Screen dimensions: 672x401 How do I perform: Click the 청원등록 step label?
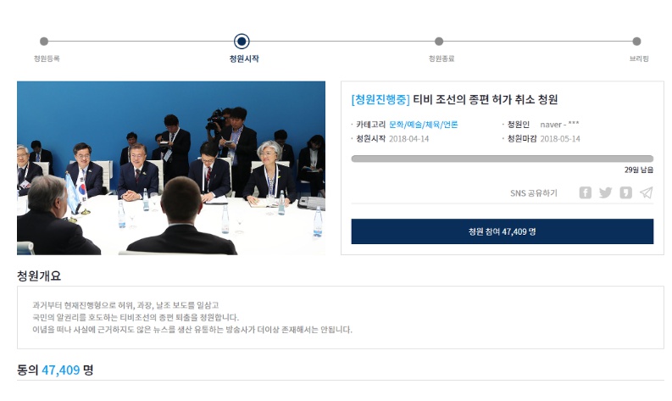coord(47,58)
